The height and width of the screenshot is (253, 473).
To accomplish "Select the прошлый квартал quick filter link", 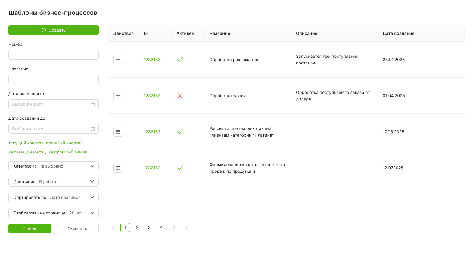I will (64, 143).
